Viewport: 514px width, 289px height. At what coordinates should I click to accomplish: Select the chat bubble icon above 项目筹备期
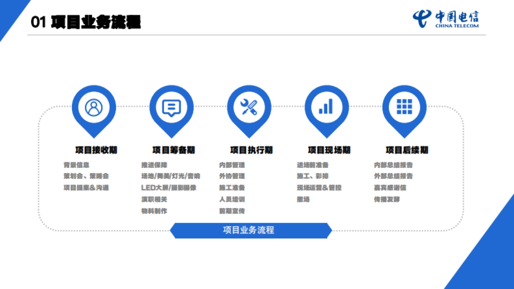click(x=171, y=107)
